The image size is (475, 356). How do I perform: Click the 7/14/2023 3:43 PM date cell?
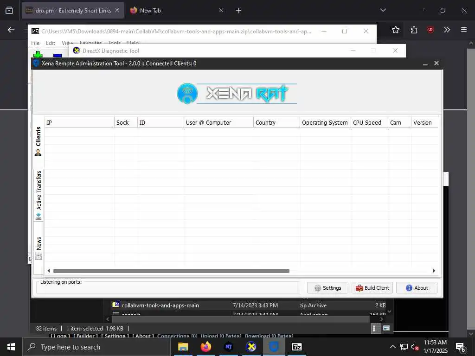[x=255, y=305]
